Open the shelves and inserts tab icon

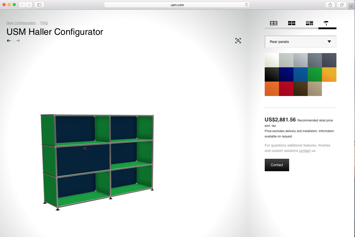309,23
